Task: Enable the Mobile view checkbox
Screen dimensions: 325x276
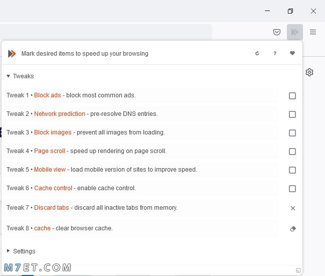Action: [x=292, y=170]
